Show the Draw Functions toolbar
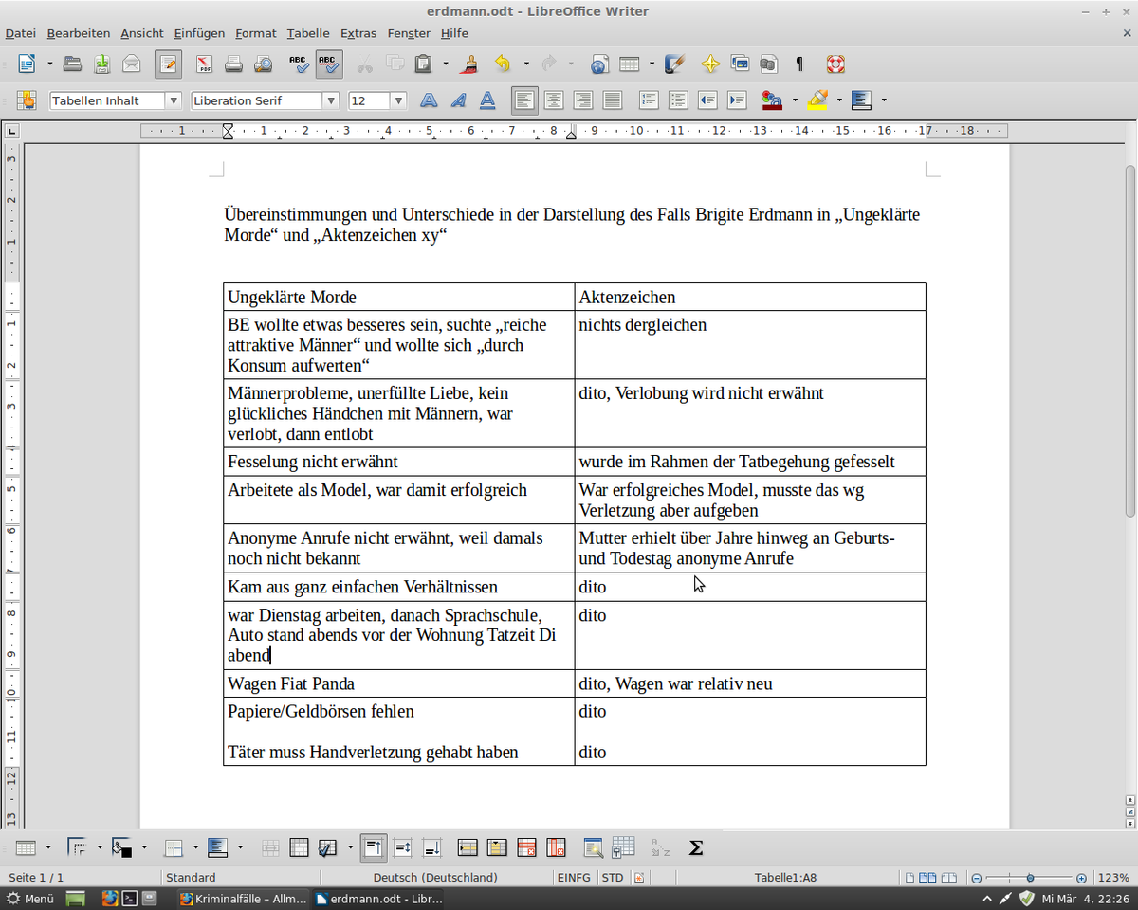The height and width of the screenshot is (910, 1138). (674, 64)
